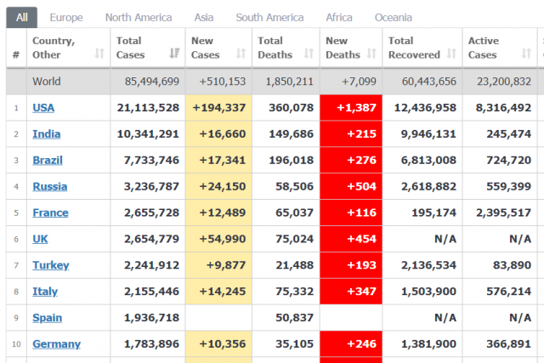Select USA active cases 8,316,492
Screen dimensions: 544x363
[x=503, y=108]
